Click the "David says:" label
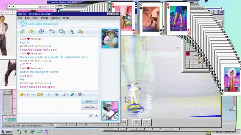241x135 pixels. 26,76
